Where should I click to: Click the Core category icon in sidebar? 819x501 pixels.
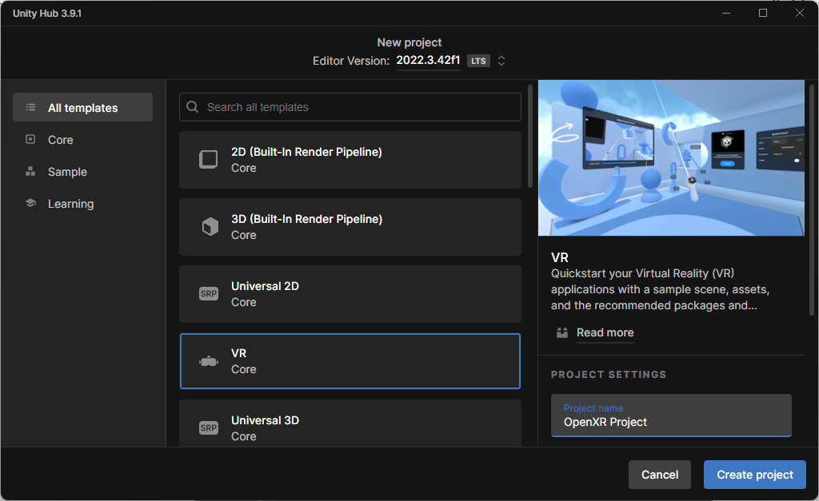click(30, 140)
